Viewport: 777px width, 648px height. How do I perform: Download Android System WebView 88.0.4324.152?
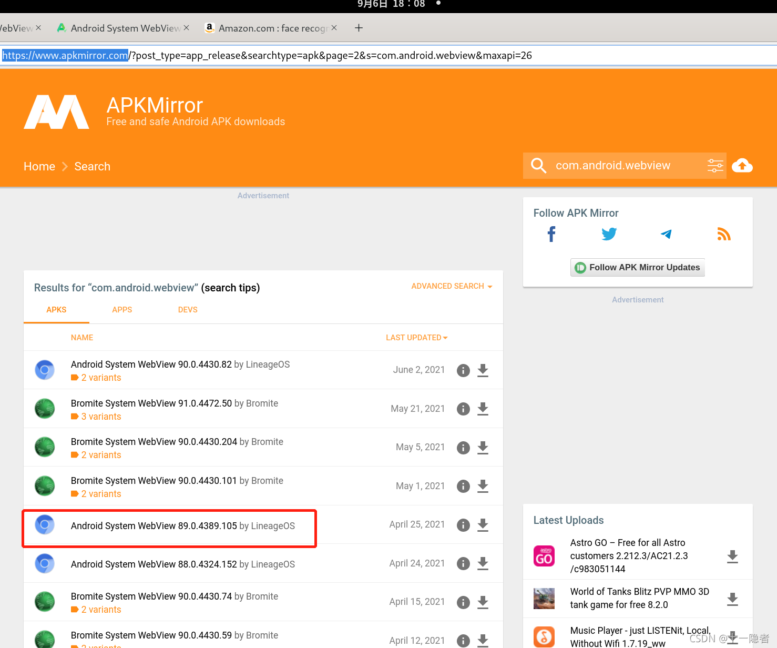483,563
